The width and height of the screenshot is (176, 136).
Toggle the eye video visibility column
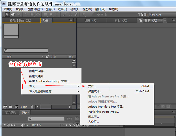5,125
